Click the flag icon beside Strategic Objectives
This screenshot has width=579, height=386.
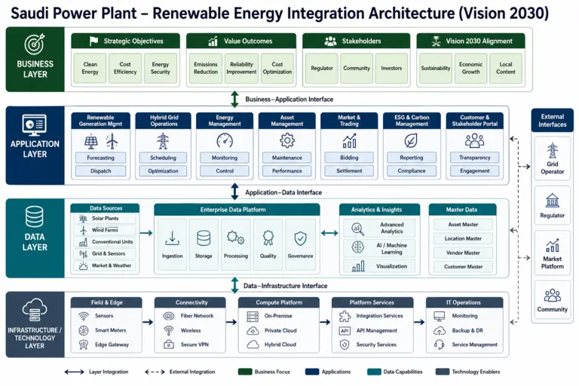[x=93, y=41]
